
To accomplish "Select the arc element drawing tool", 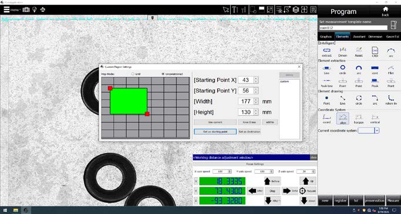I will coord(375,100).
